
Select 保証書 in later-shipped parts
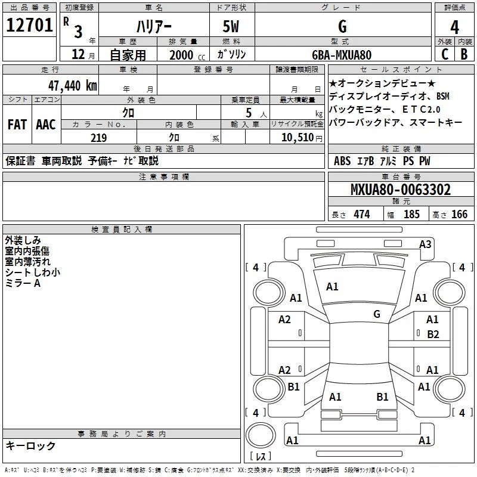pos(20,161)
